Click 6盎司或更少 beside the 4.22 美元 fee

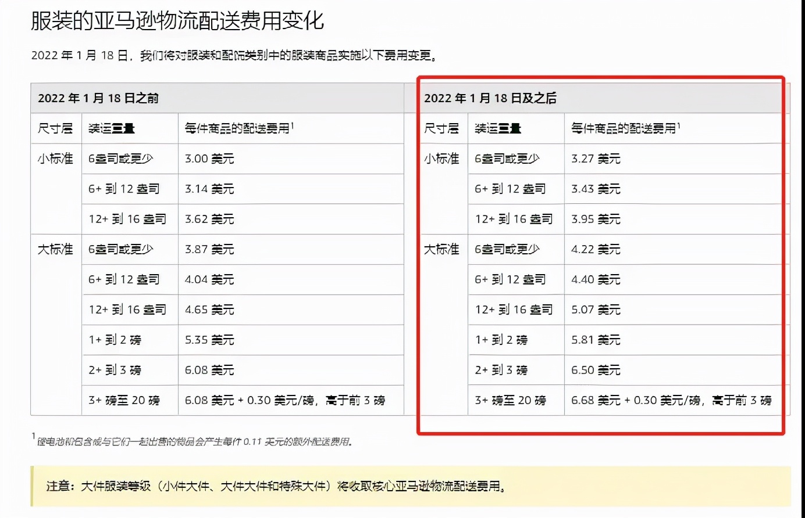point(507,249)
